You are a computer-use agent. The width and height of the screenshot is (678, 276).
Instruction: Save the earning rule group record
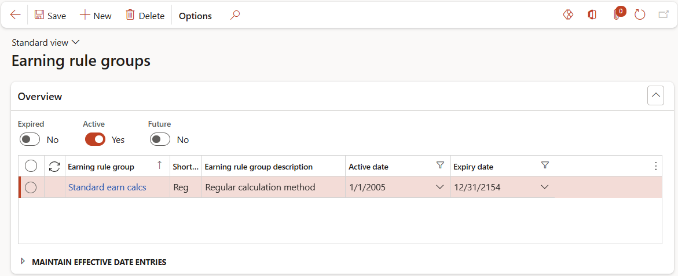coord(50,16)
